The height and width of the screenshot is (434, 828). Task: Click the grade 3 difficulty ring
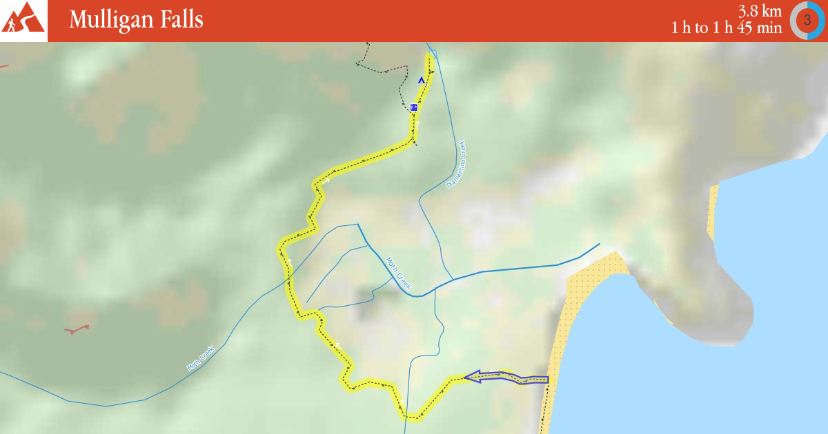coord(807,21)
